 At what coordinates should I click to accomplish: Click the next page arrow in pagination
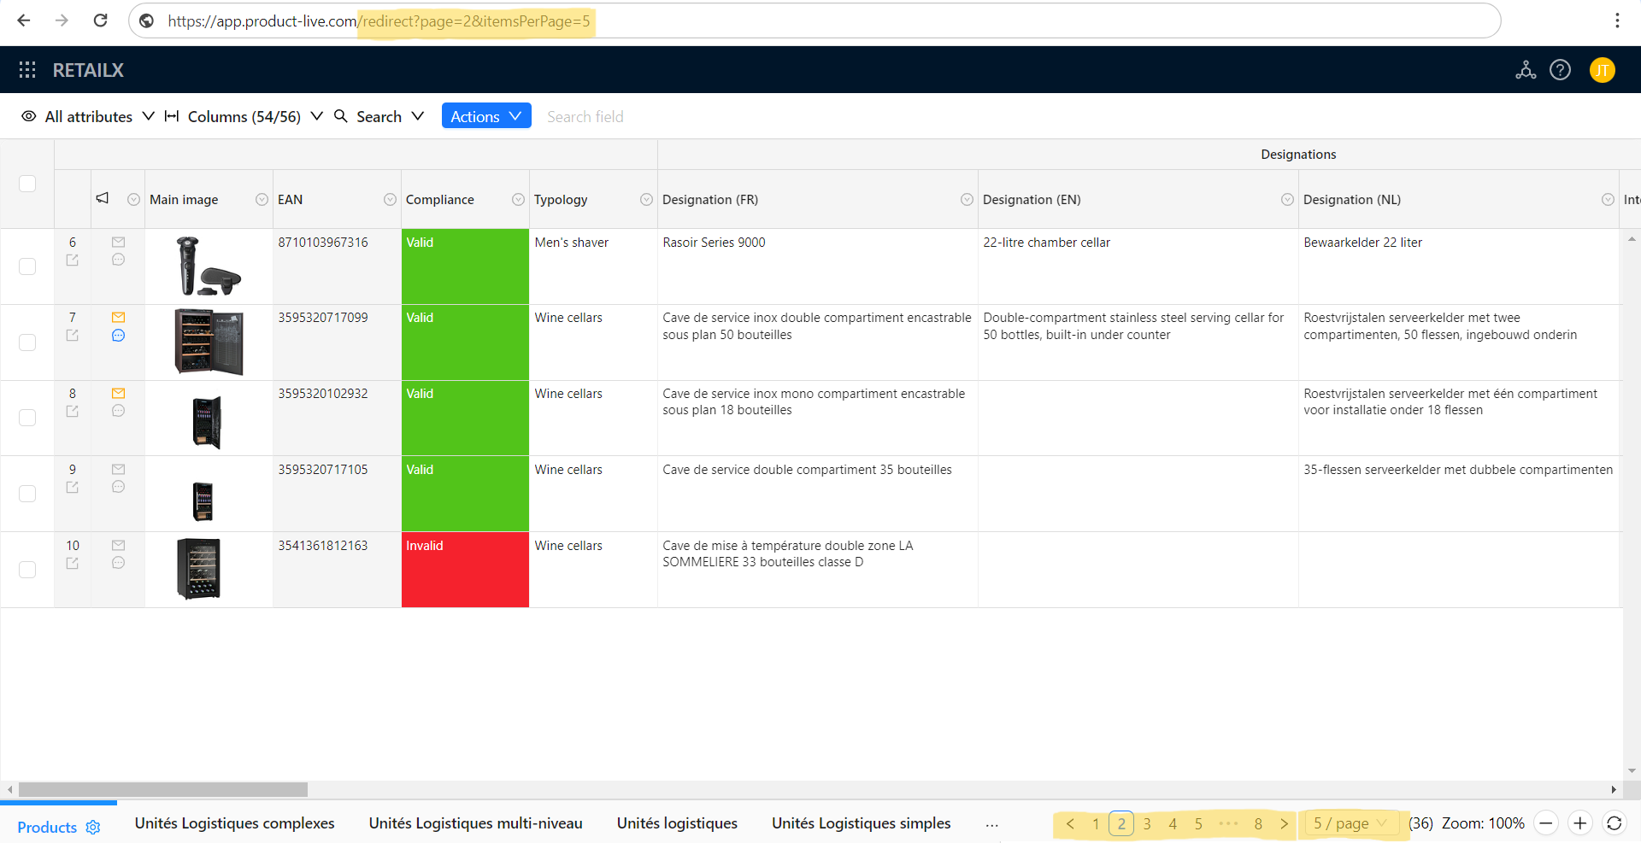(x=1284, y=823)
